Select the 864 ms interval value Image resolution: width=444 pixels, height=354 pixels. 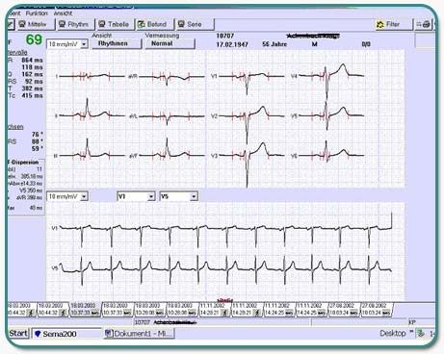pyautogui.click(x=32, y=60)
